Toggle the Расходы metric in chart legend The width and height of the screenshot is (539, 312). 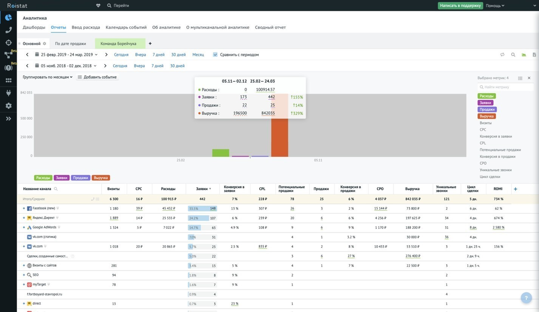(43, 178)
